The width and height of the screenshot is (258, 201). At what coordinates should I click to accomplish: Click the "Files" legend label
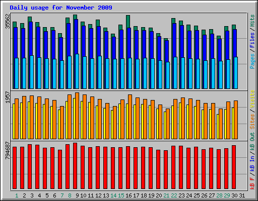tap(252, 40)
